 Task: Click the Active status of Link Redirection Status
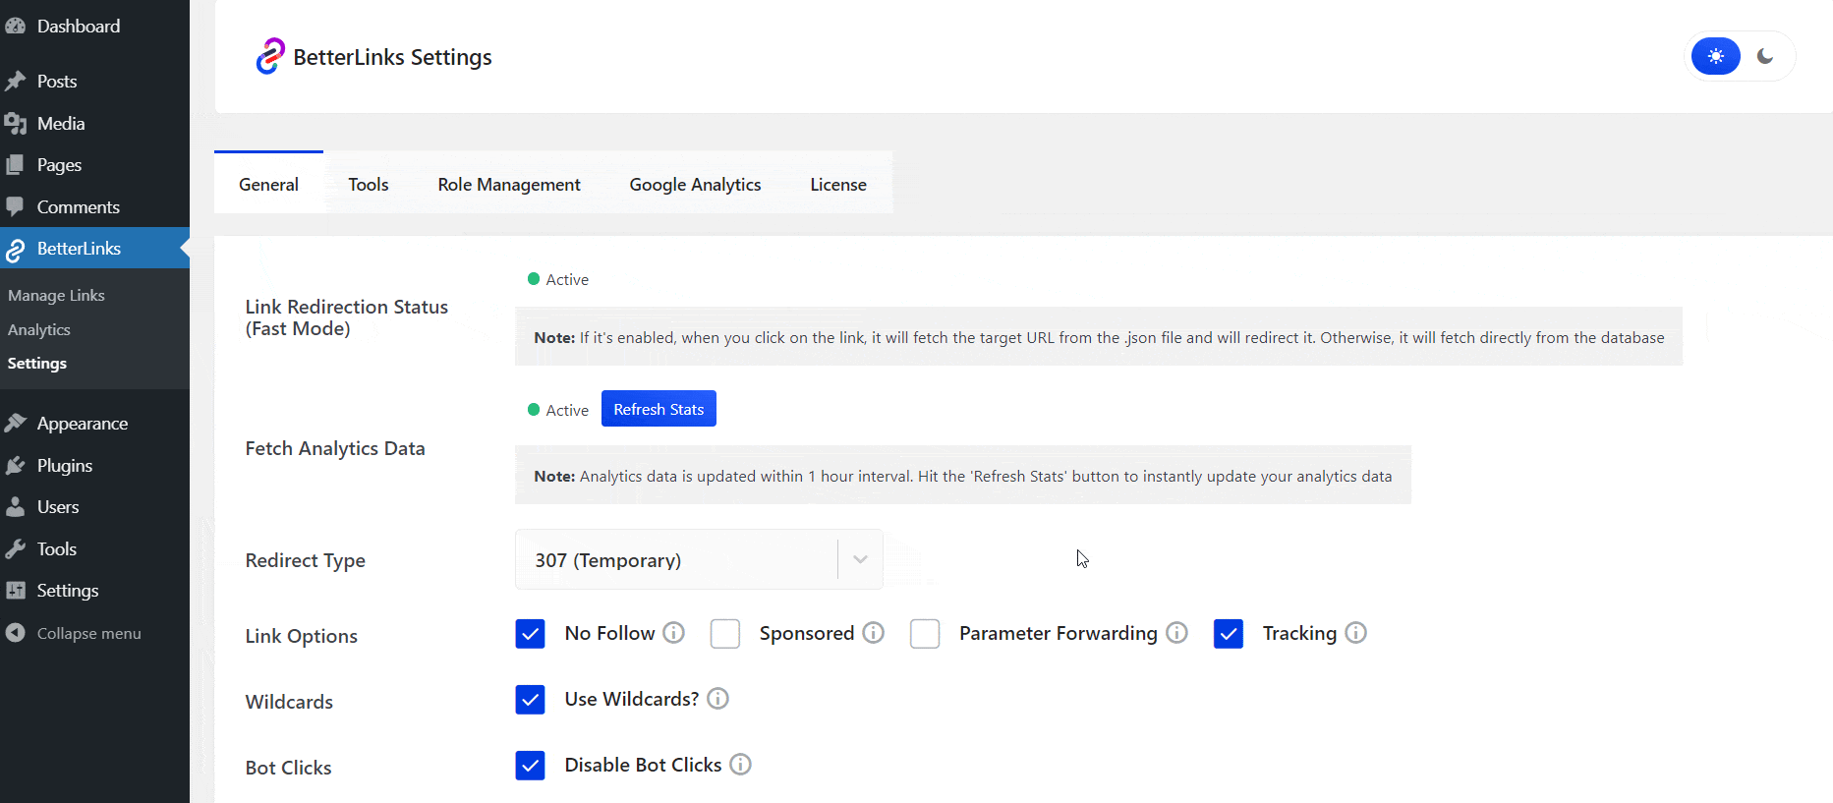(558, 279)
